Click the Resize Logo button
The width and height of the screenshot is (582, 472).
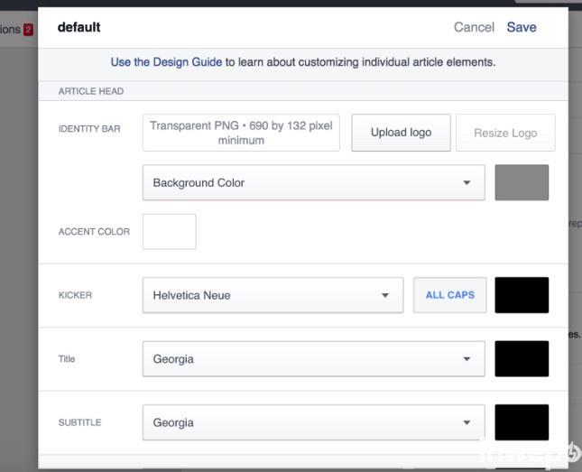pos(505,133)
